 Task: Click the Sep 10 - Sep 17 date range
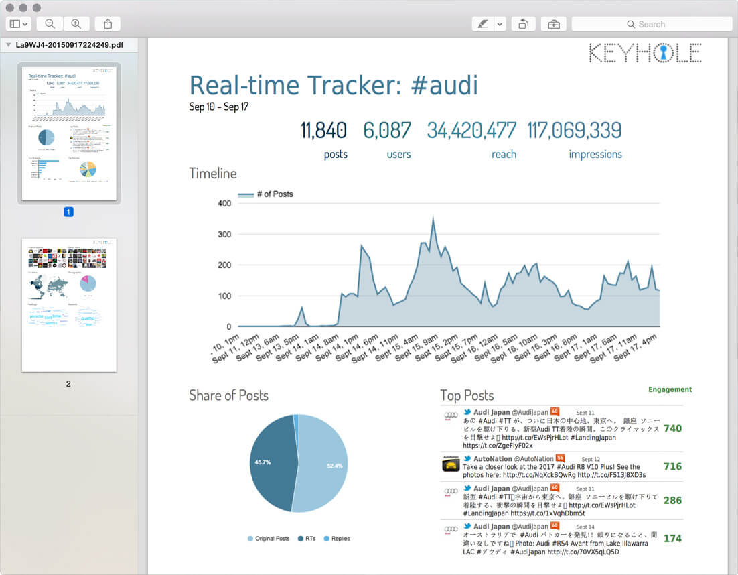[x=219, y=107]
